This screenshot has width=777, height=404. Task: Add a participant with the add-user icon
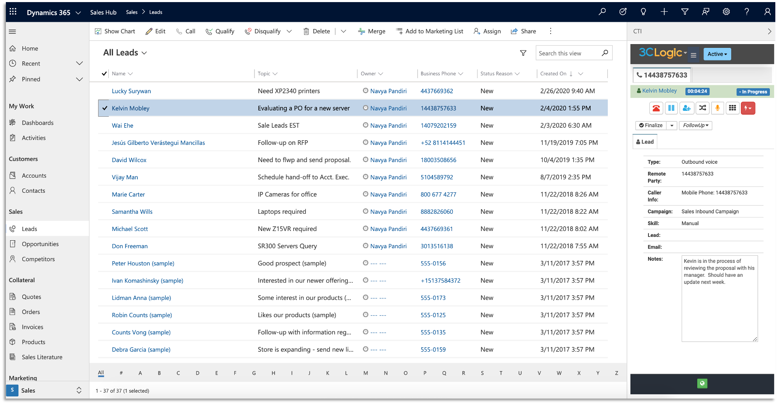pos(687,108)
